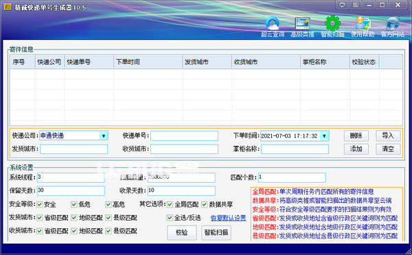The height and width of the screenshot is (255, 412).
Task: Open 使用帮助 help from the top toolbar
Action: coord(363,27)
